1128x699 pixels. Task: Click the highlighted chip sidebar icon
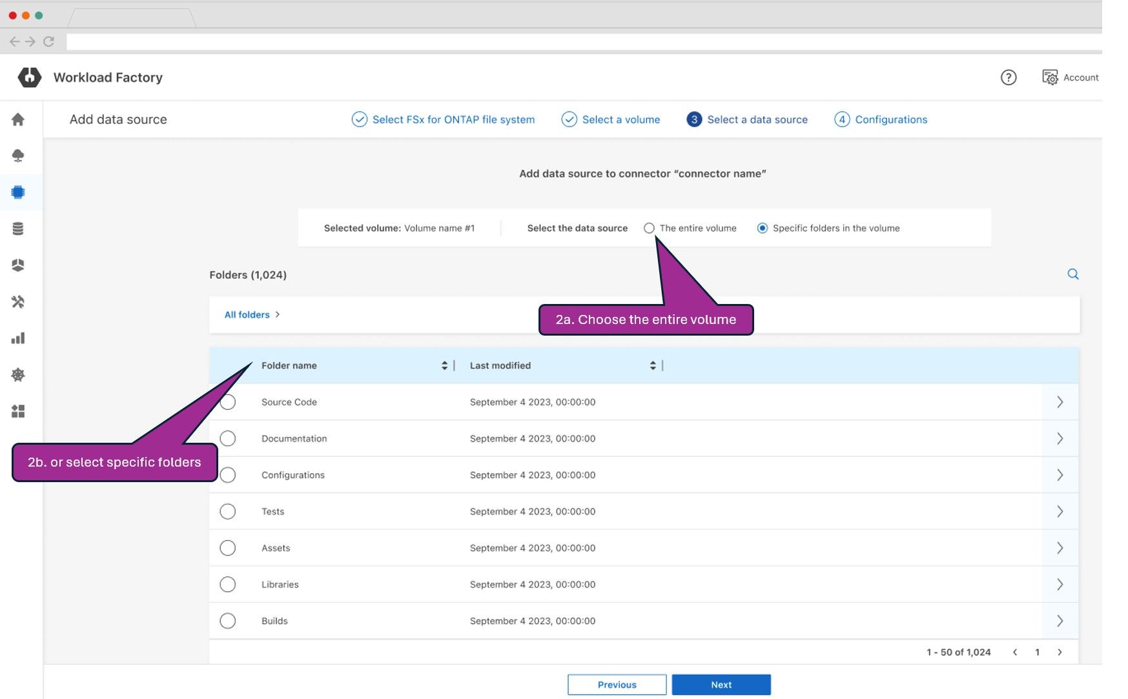(18, 192)
